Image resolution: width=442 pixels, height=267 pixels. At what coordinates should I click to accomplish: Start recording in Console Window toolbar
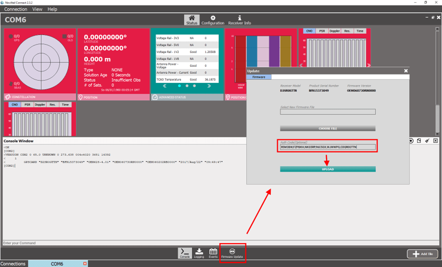(411, 141)
